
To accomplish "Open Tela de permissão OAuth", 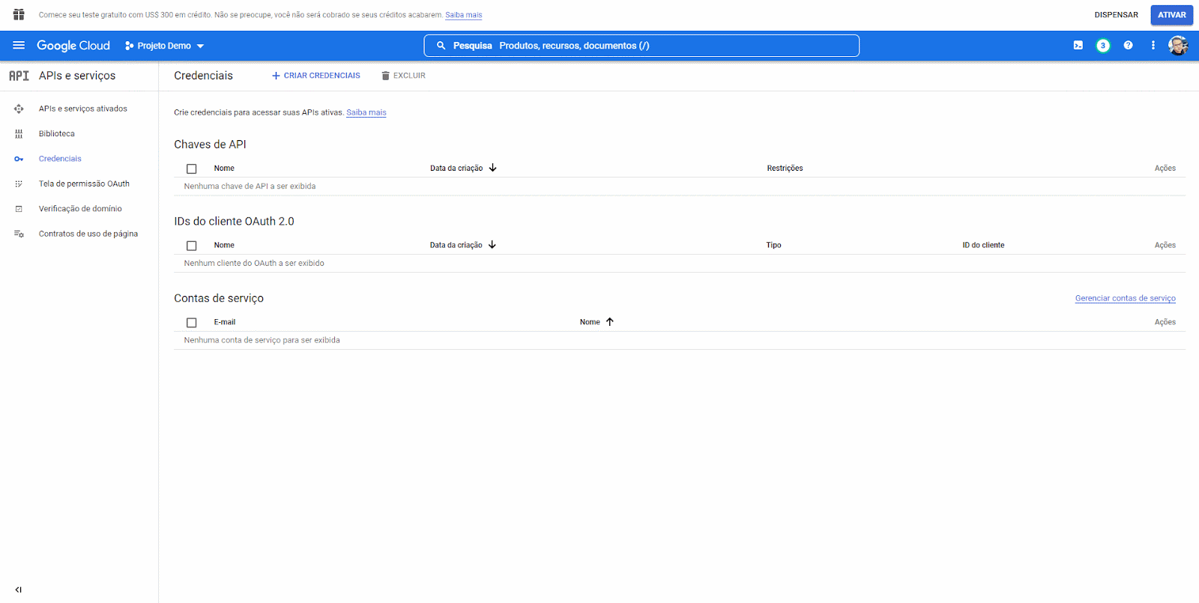I will 84,184.
